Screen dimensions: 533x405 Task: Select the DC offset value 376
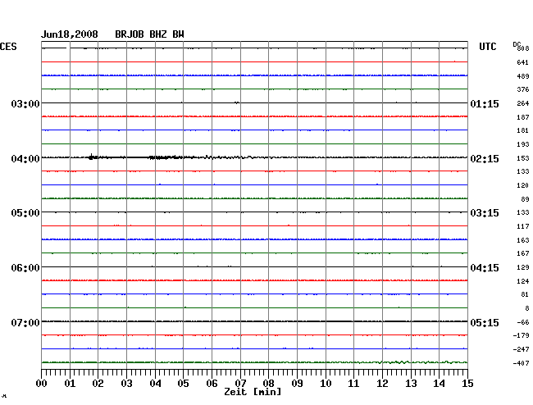tap(523, 89)
